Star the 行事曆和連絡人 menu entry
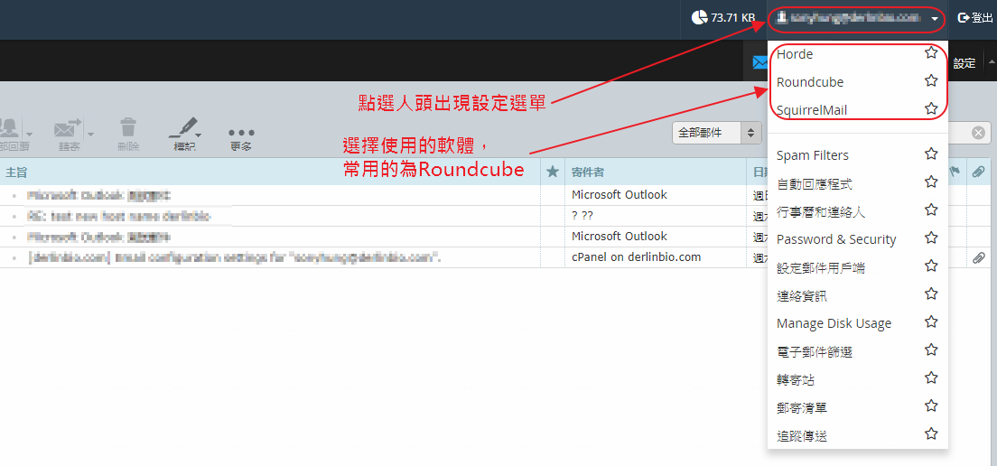Image resolution: width=997 pixels, height=466 pixels. tap(931, 210)
